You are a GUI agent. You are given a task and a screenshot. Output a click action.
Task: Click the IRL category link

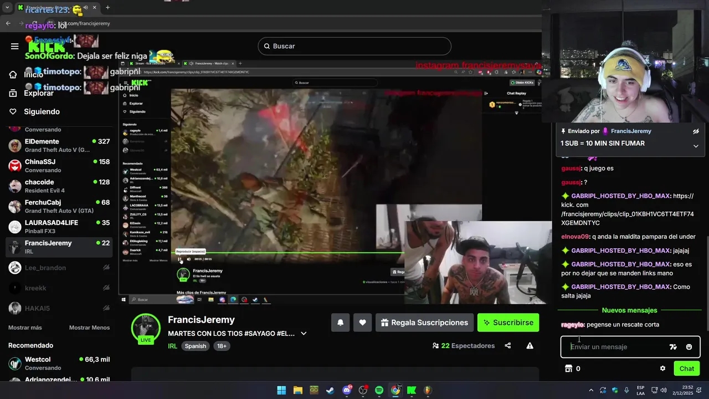(172, 346)
